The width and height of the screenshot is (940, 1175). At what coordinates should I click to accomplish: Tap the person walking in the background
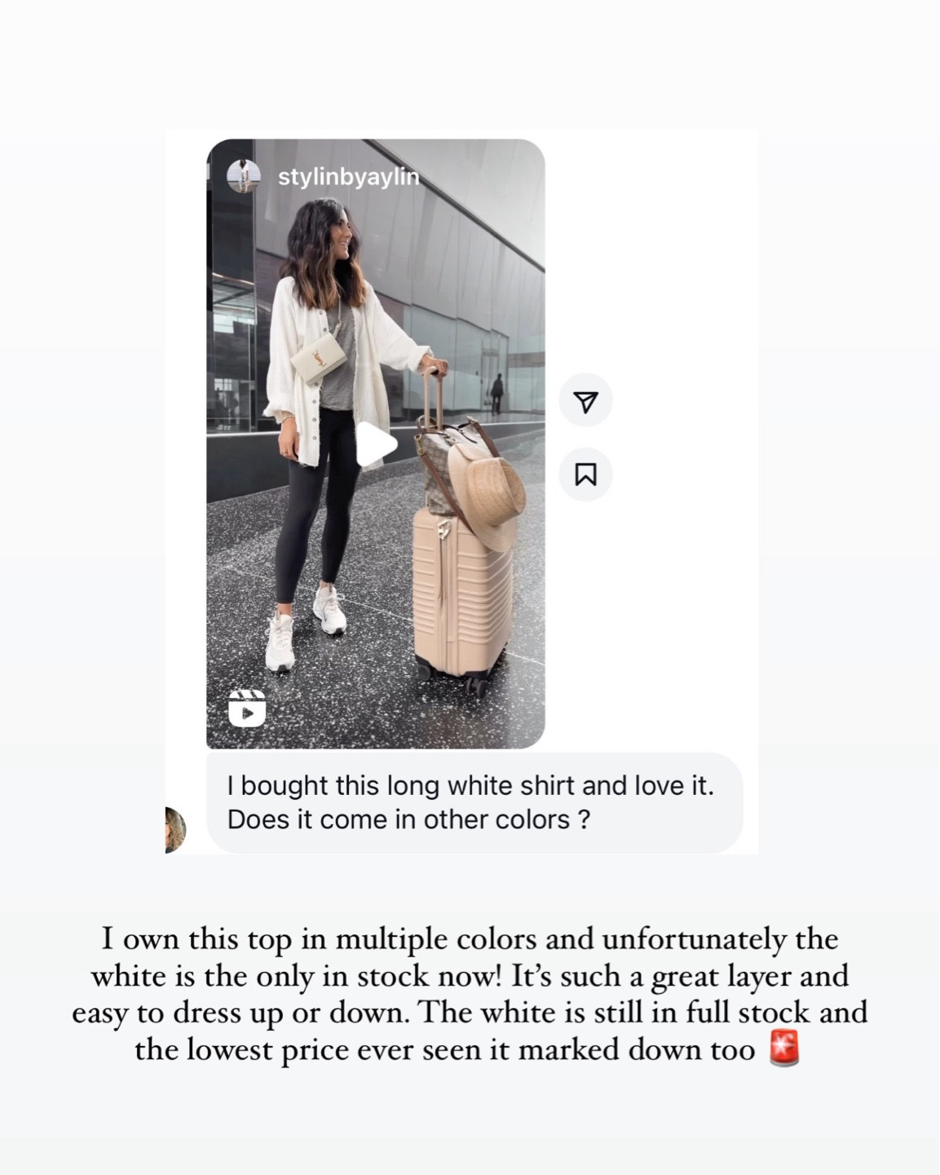pyautogui.click(x=496, y=394)
